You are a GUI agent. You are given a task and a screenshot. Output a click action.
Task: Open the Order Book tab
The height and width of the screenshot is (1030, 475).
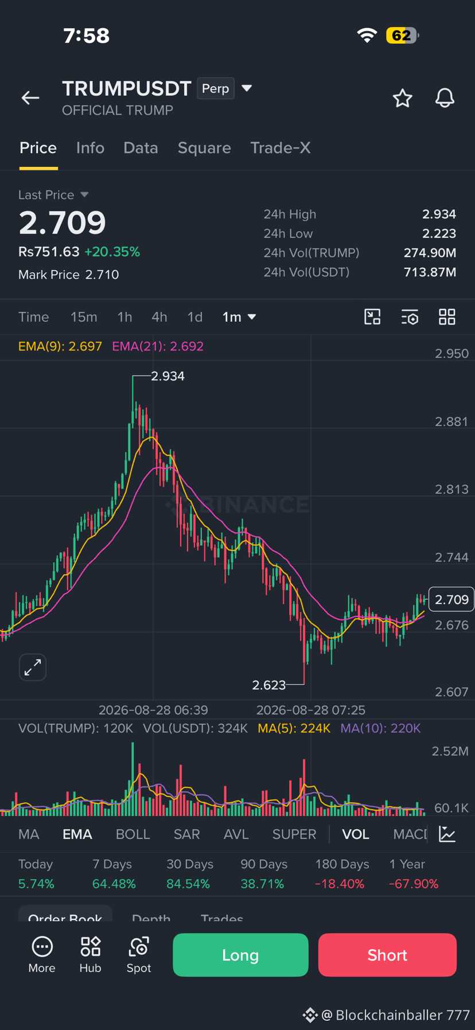pos(65,915)
